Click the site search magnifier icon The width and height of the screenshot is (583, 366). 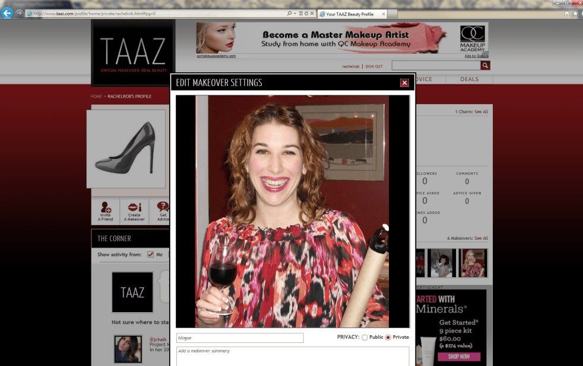(485, 66)
